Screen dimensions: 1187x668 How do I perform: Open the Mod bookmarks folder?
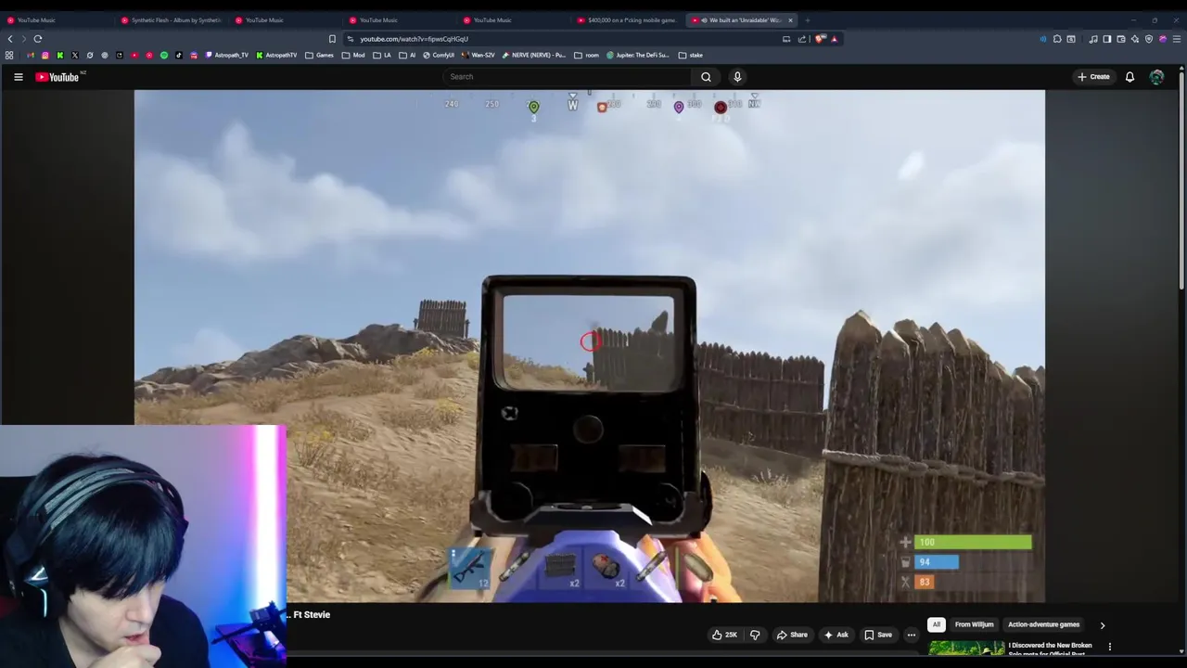353,55
